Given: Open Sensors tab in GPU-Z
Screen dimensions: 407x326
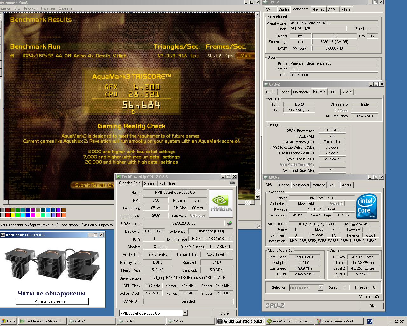Looking at the screenshot, I should [x=150, y=184].
